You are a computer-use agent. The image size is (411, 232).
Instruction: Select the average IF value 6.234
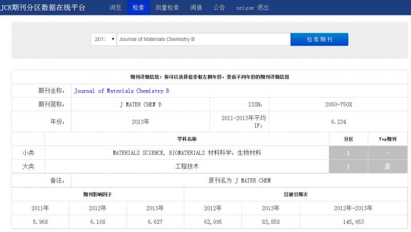click(x=339, y=122)
